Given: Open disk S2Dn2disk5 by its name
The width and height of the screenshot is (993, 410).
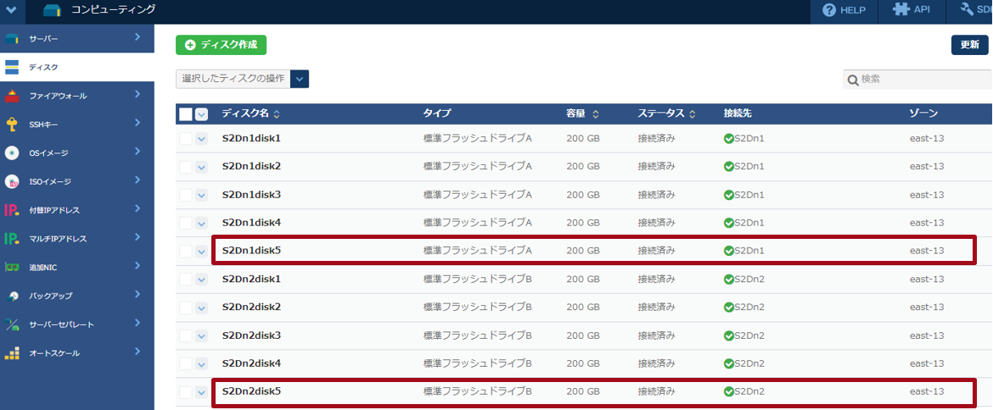Looking at the screenshot, I should pyautogui.click(x=251, y=391).
